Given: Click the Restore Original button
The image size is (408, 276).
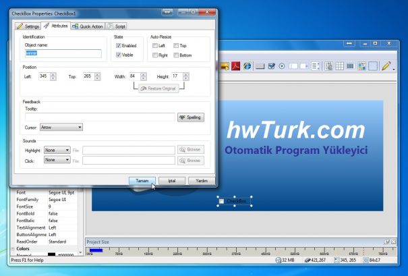Looking at the screenshot, I should coord(158,88).
